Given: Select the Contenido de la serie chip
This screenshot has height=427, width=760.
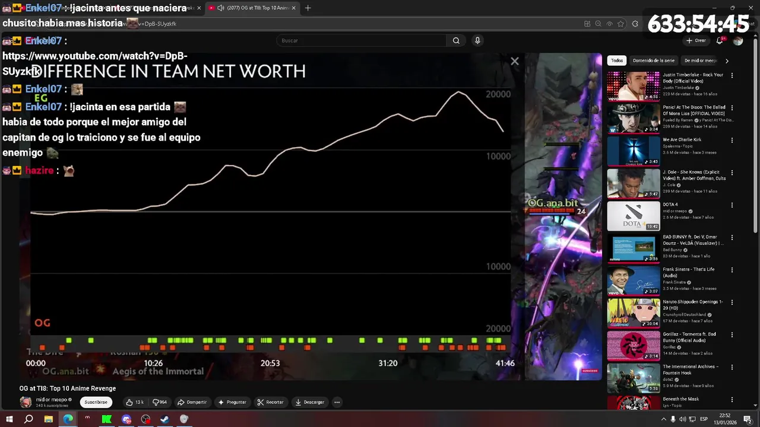Looking at the screenshot, I should 653,60.
